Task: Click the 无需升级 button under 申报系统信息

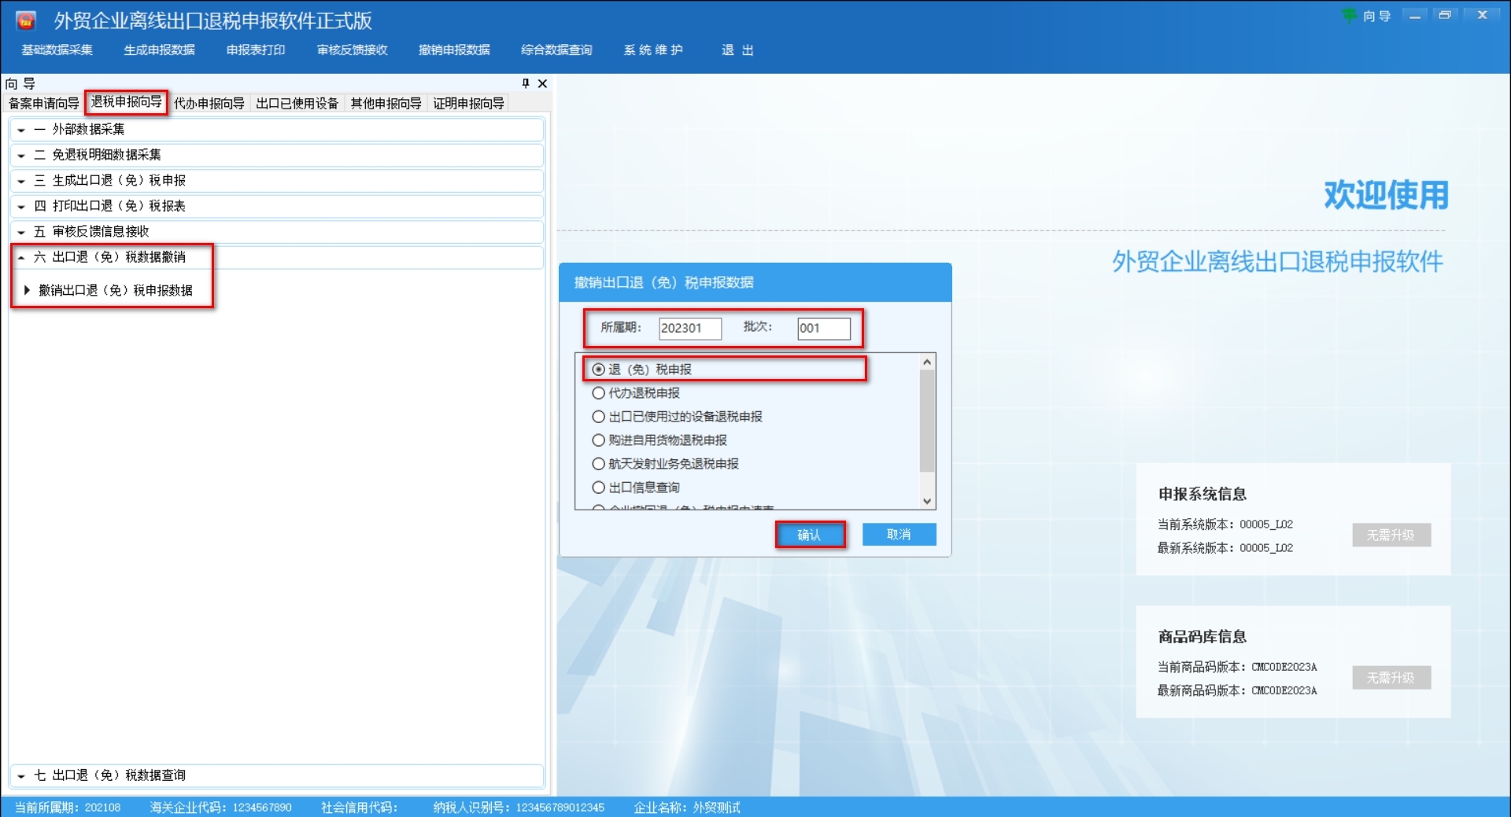Action: [1391, 535]
